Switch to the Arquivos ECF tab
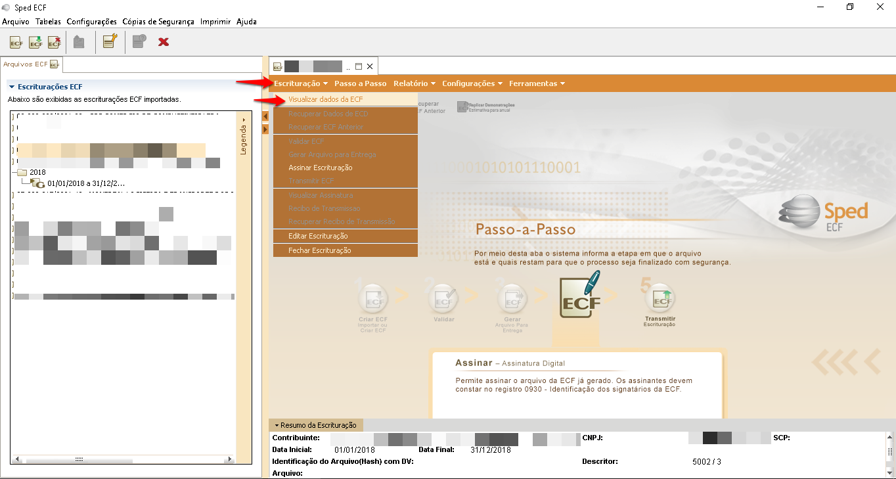 (x=31, y=64)
